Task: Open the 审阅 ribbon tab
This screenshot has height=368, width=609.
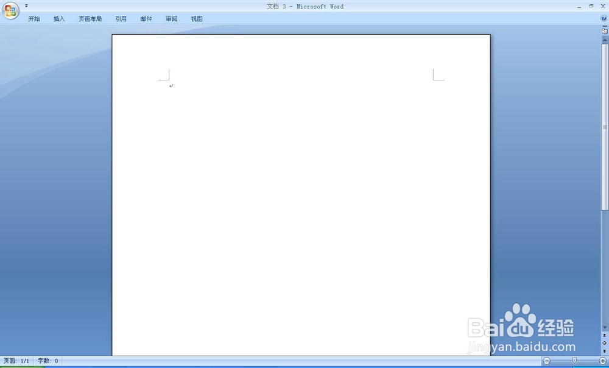Action: coord(171,19)
